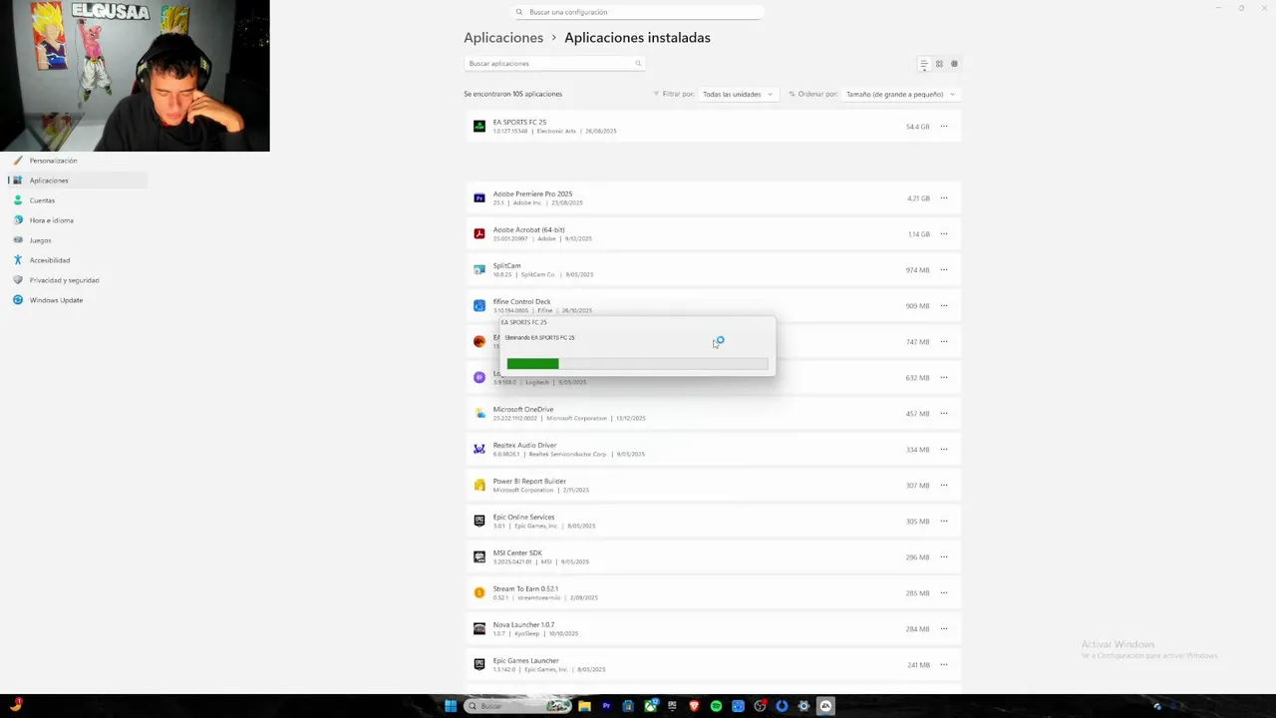This screenshot has width=1276, height=718.
Task: Click the EA SPORTS FC 25 app icon
Action: click(479, 127)
